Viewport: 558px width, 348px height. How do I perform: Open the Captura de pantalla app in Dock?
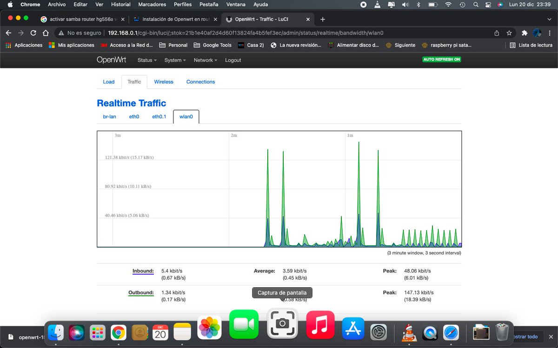coord(282,323)
